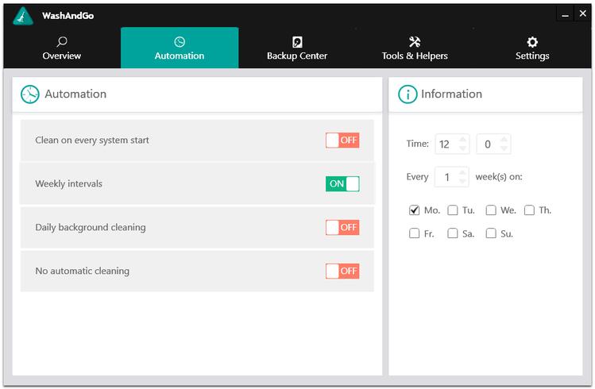Open the Backup Center tab
Viewport: 595px width, 389px height.
[x=297, y=48]
